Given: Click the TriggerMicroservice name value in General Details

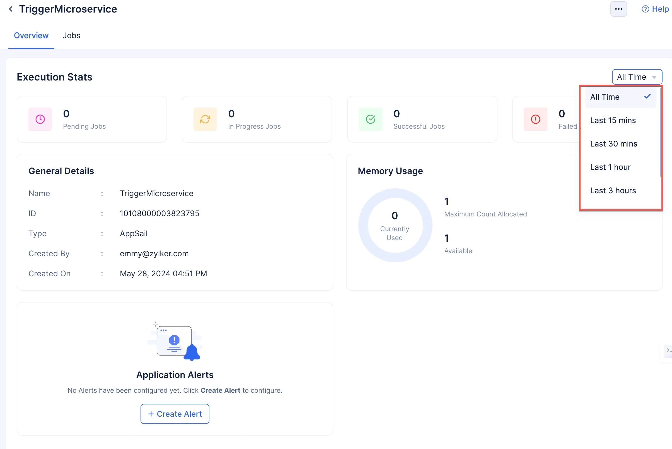Looking at the screenshot, I should point(156,194).
